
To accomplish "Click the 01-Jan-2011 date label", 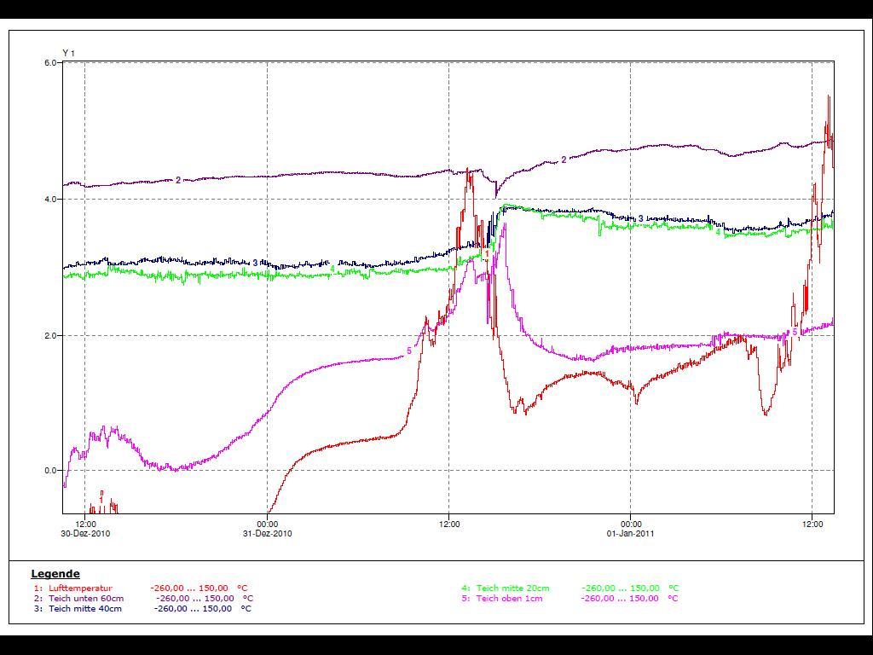I will click(631, 534).
